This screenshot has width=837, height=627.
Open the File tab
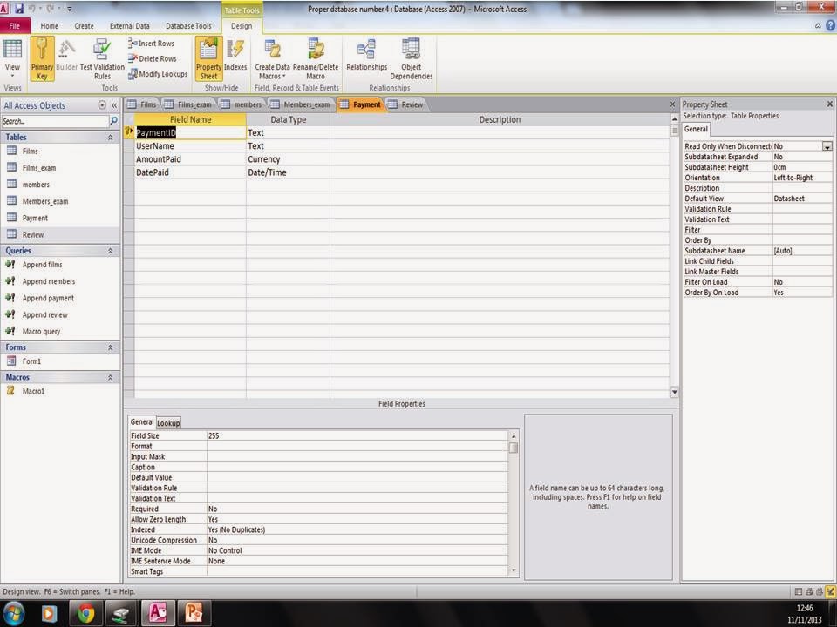(x=15, y=25)
